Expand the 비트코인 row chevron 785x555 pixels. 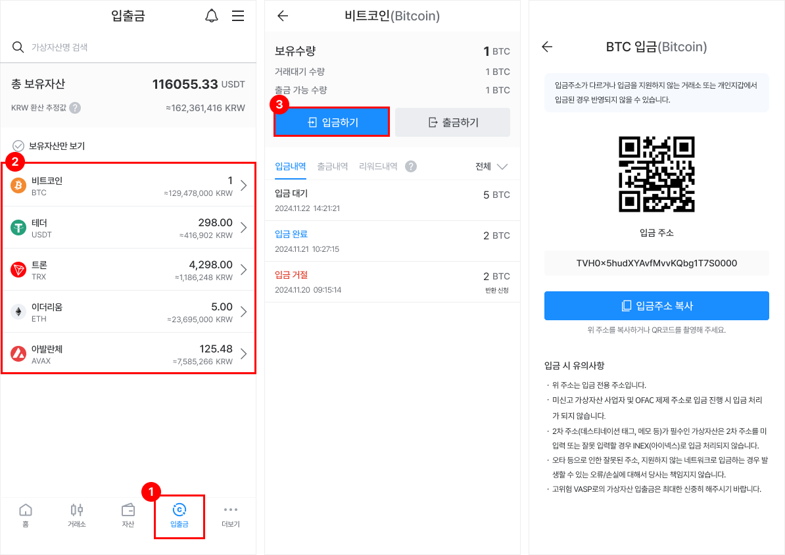point(244,185)
